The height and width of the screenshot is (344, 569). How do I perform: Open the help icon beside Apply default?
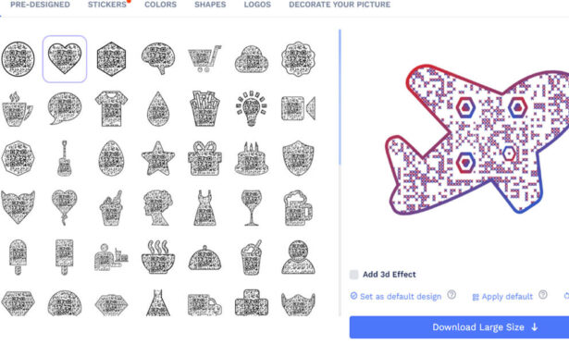coord(543,295)
